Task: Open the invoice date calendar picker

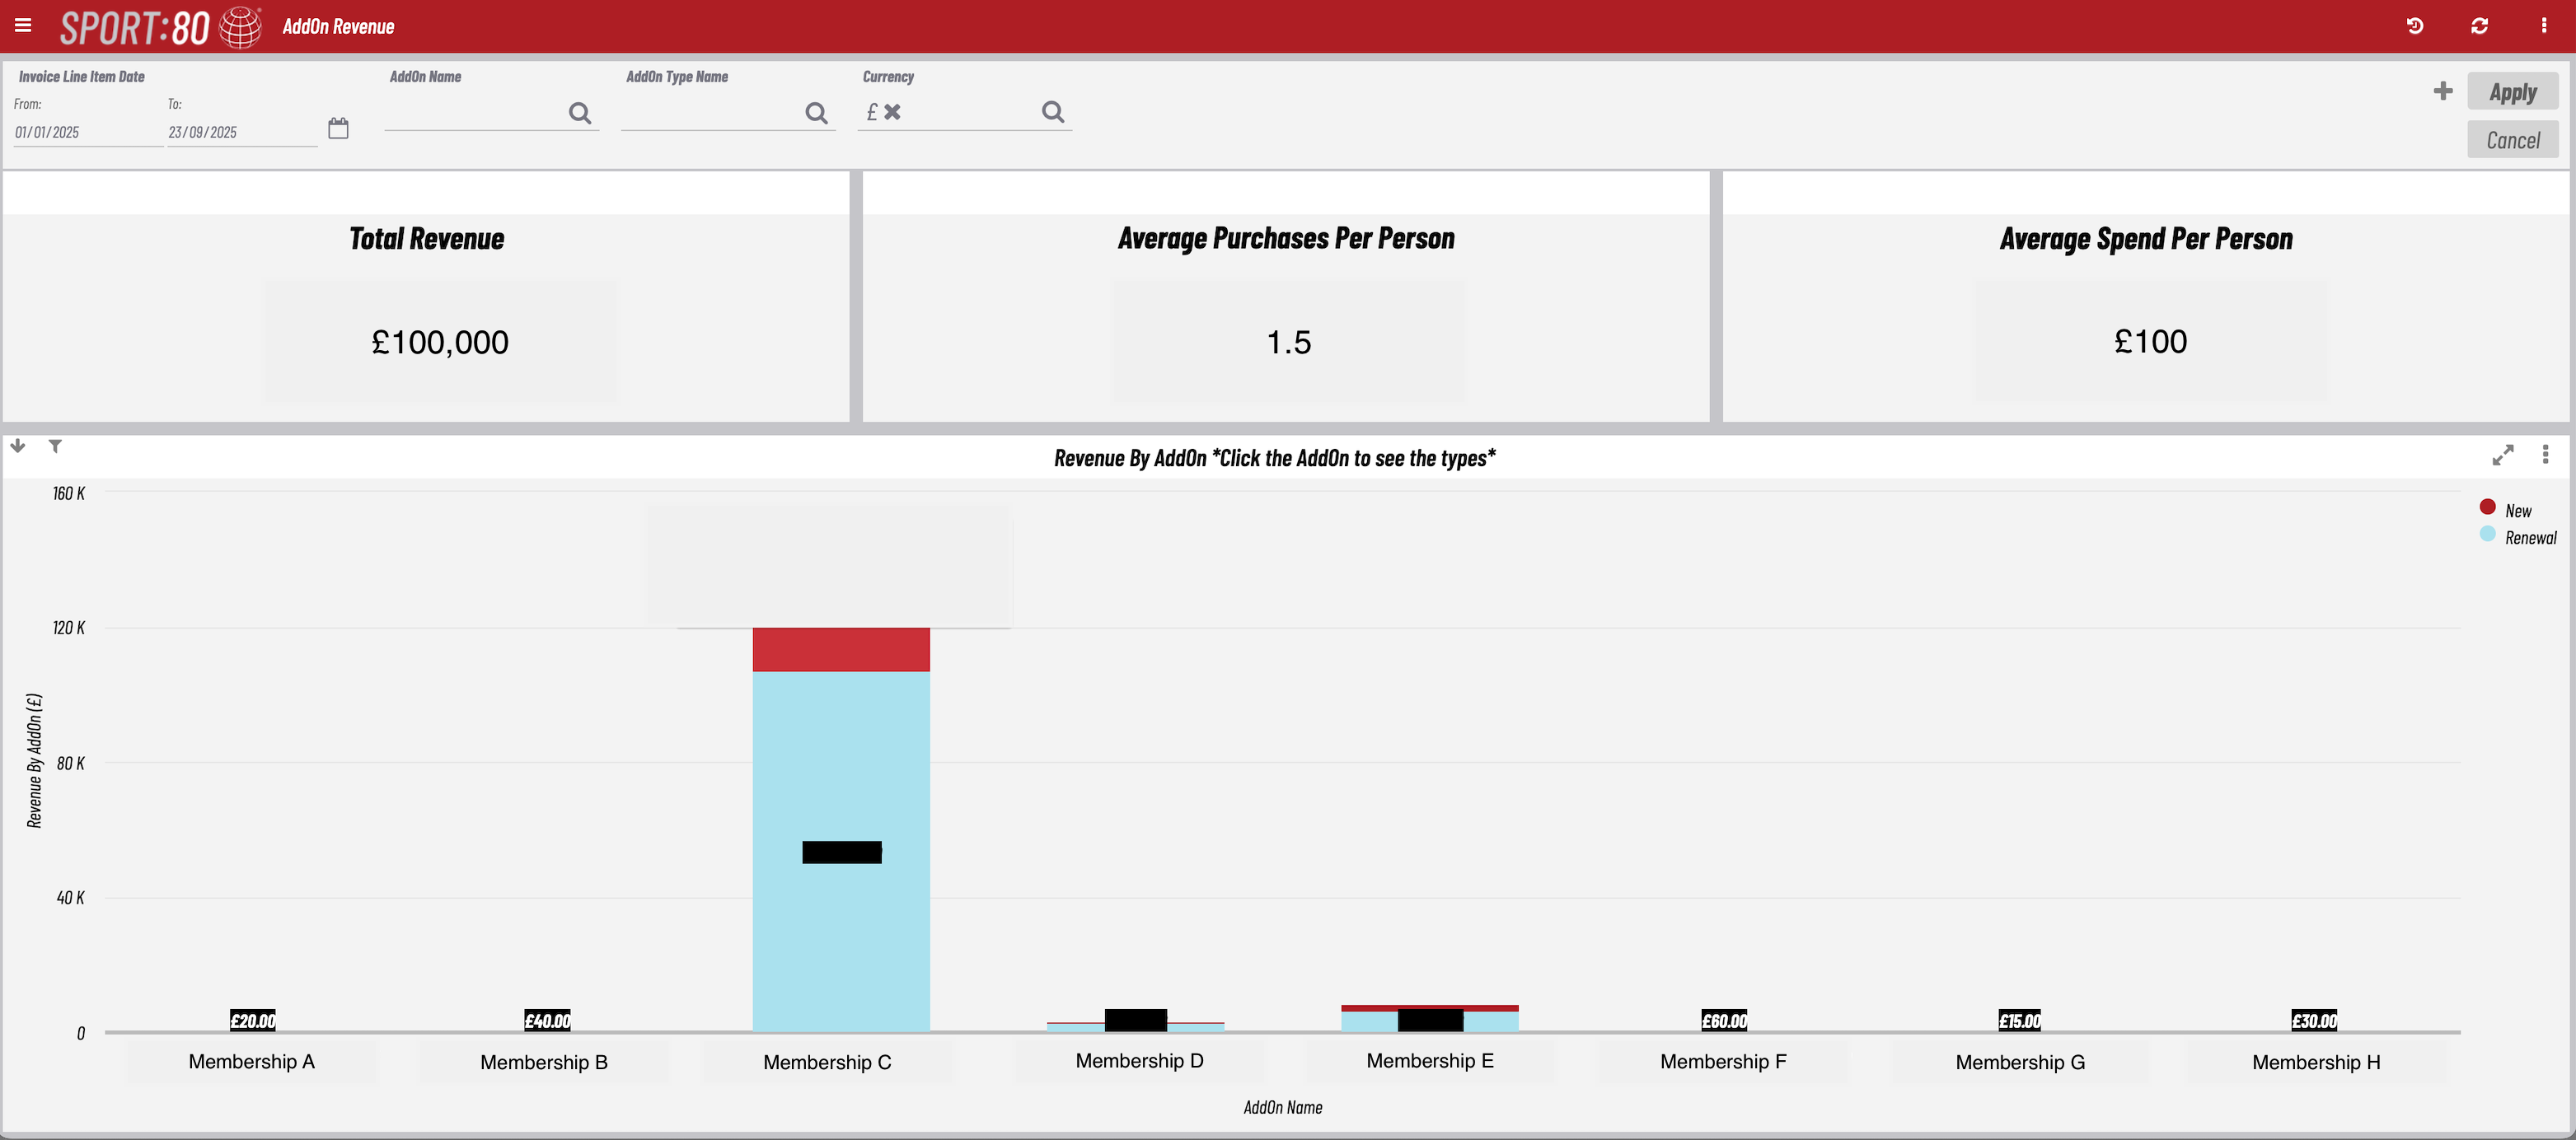Action: pyautogui.click(x=338, y=128)
